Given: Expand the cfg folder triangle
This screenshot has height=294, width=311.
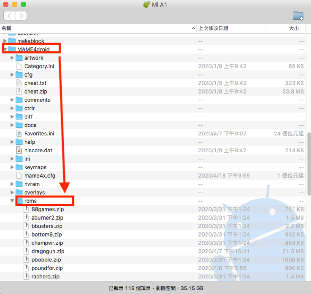Looking at the screenshot, I should click(12, 75).
